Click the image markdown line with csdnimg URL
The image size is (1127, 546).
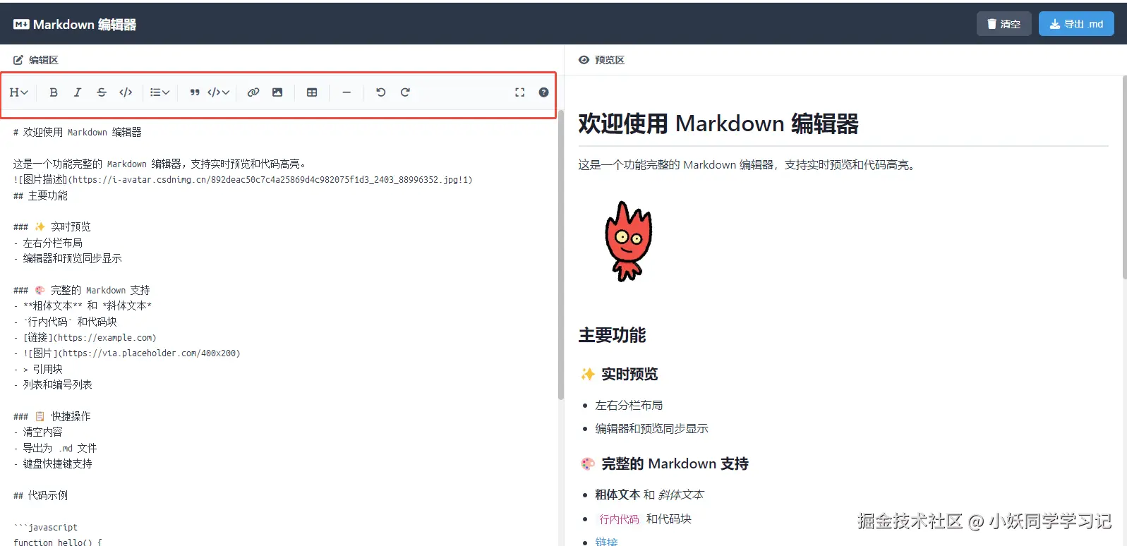[x=243, y=180]
